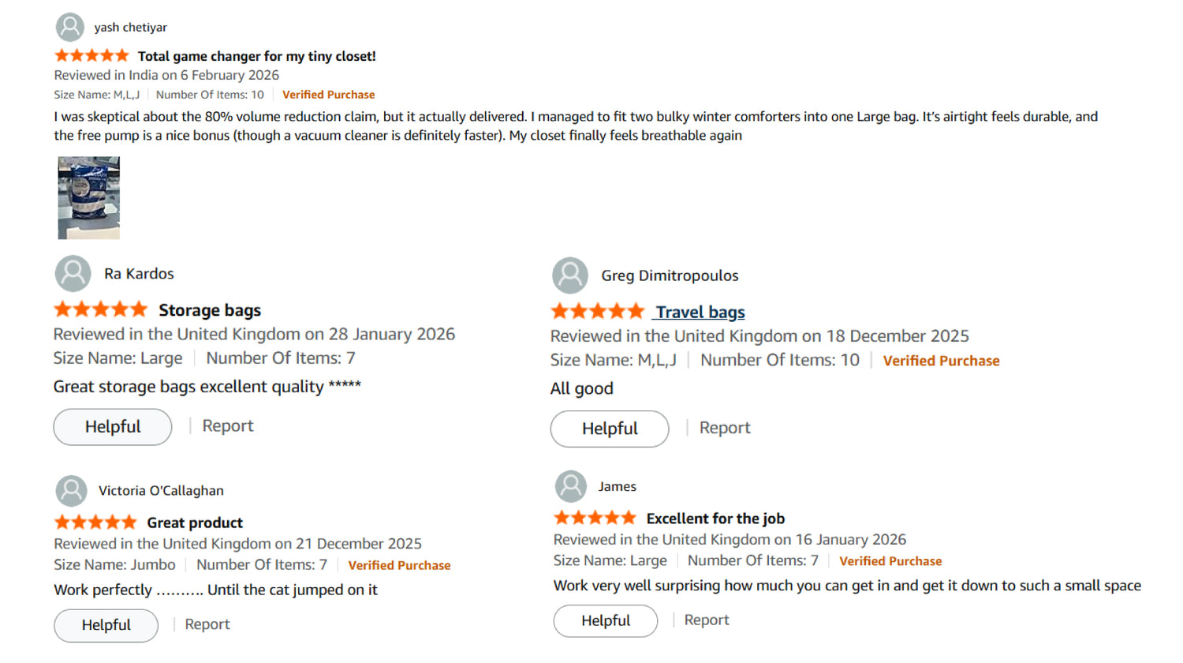1183x663 pixels.
Task: Click James's profile avatar icon
Action: click(571, 486)
